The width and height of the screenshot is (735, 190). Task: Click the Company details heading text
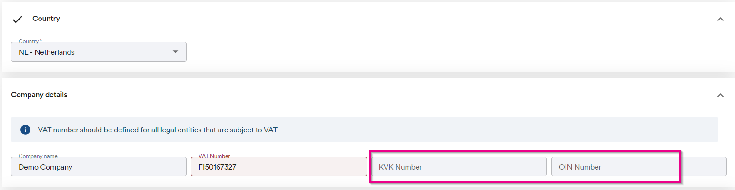pyautogui.click(x=39, y=95)
